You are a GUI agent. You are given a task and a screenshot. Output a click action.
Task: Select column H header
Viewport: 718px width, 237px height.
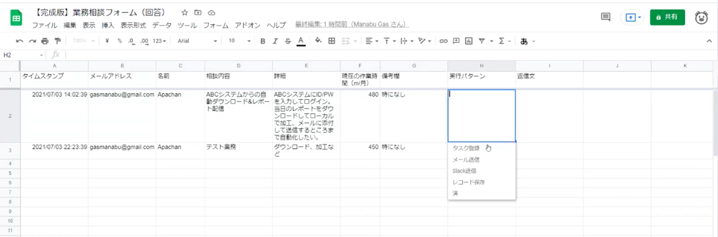tap(482, 65)
